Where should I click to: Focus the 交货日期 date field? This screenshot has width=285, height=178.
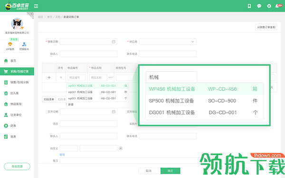click(x=88, y=112)
